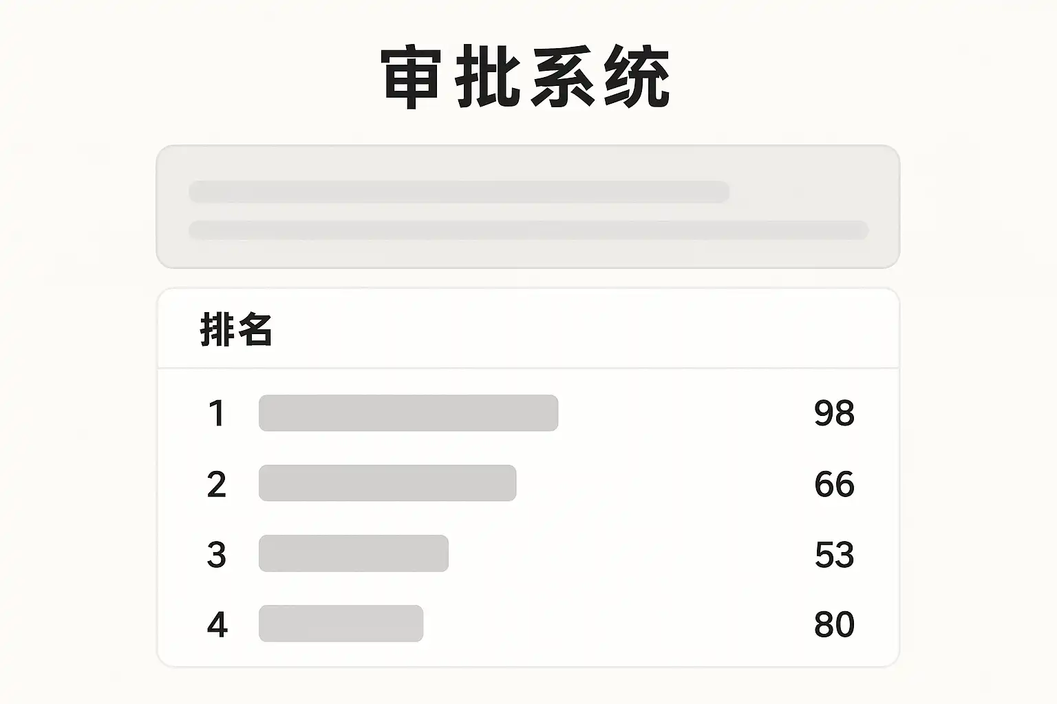The height and width of the screenshot is (704, 1057).
Task: Click the score value 80
Action: click(x=834, y=624)
